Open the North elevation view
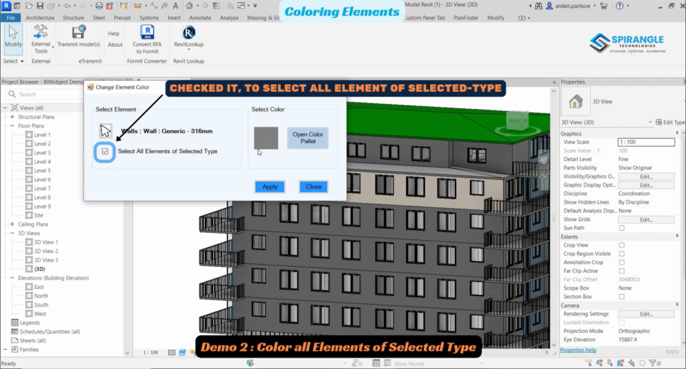 click(x=41, y=296)
